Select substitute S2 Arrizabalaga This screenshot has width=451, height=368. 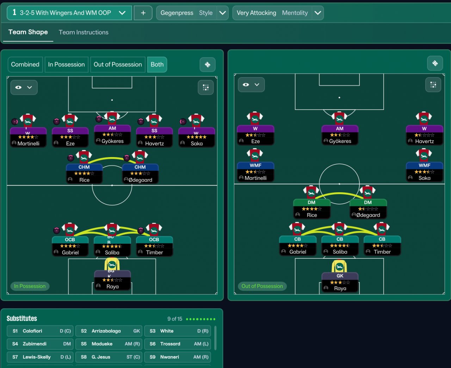point(109,331)
